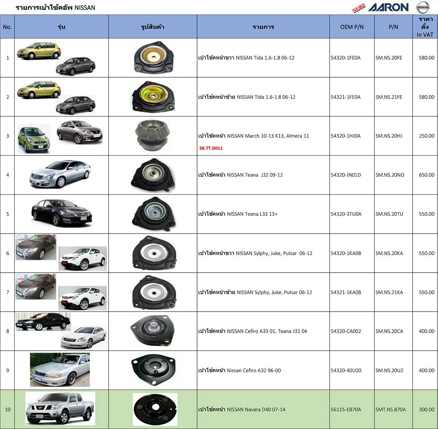The width and height of the screenshot is (438, 429).
Task: Click description 'NISSAN Navara D40 07-14'
Action: coord(256,409)
